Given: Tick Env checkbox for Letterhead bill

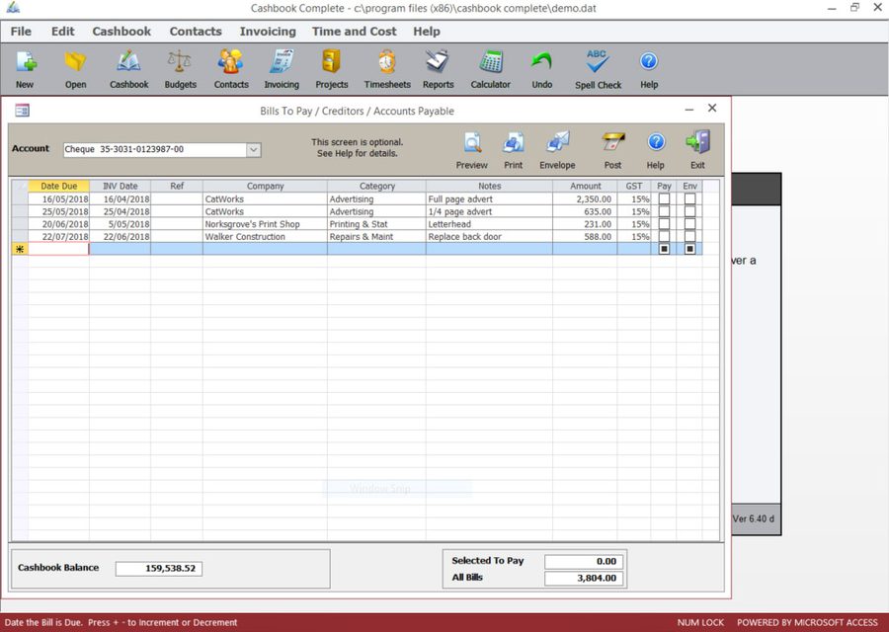Looking at the screenshot, I should pos(689,224).
